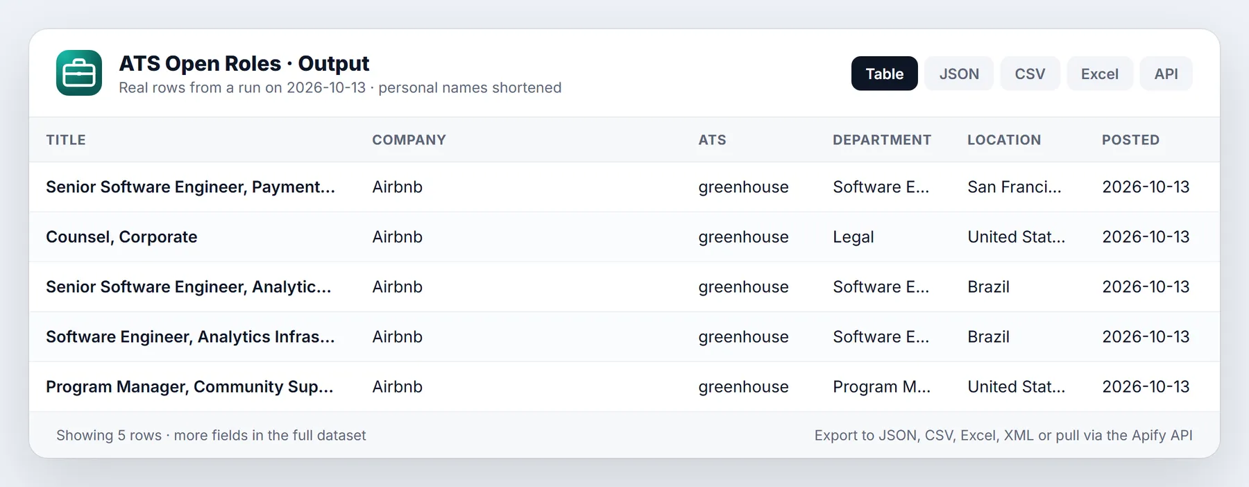
Task: Click the green briefcase app icon
Action: [79, 73]
